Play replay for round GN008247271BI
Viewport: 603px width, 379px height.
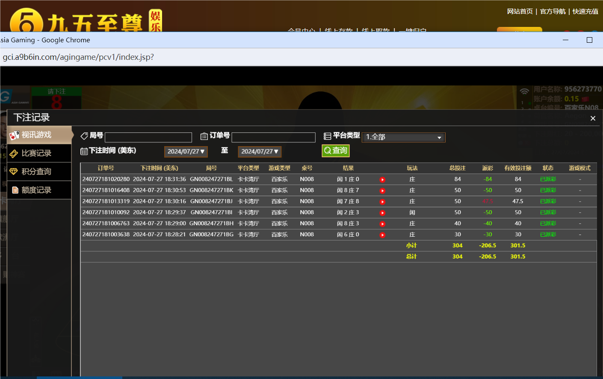click(382, 213)
